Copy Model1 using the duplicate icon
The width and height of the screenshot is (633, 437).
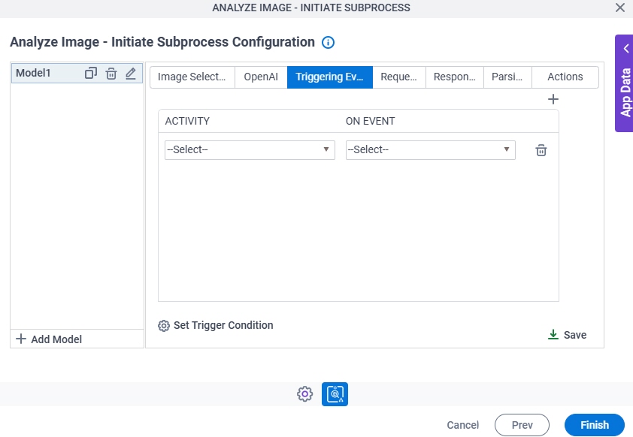tap(91, 74)
